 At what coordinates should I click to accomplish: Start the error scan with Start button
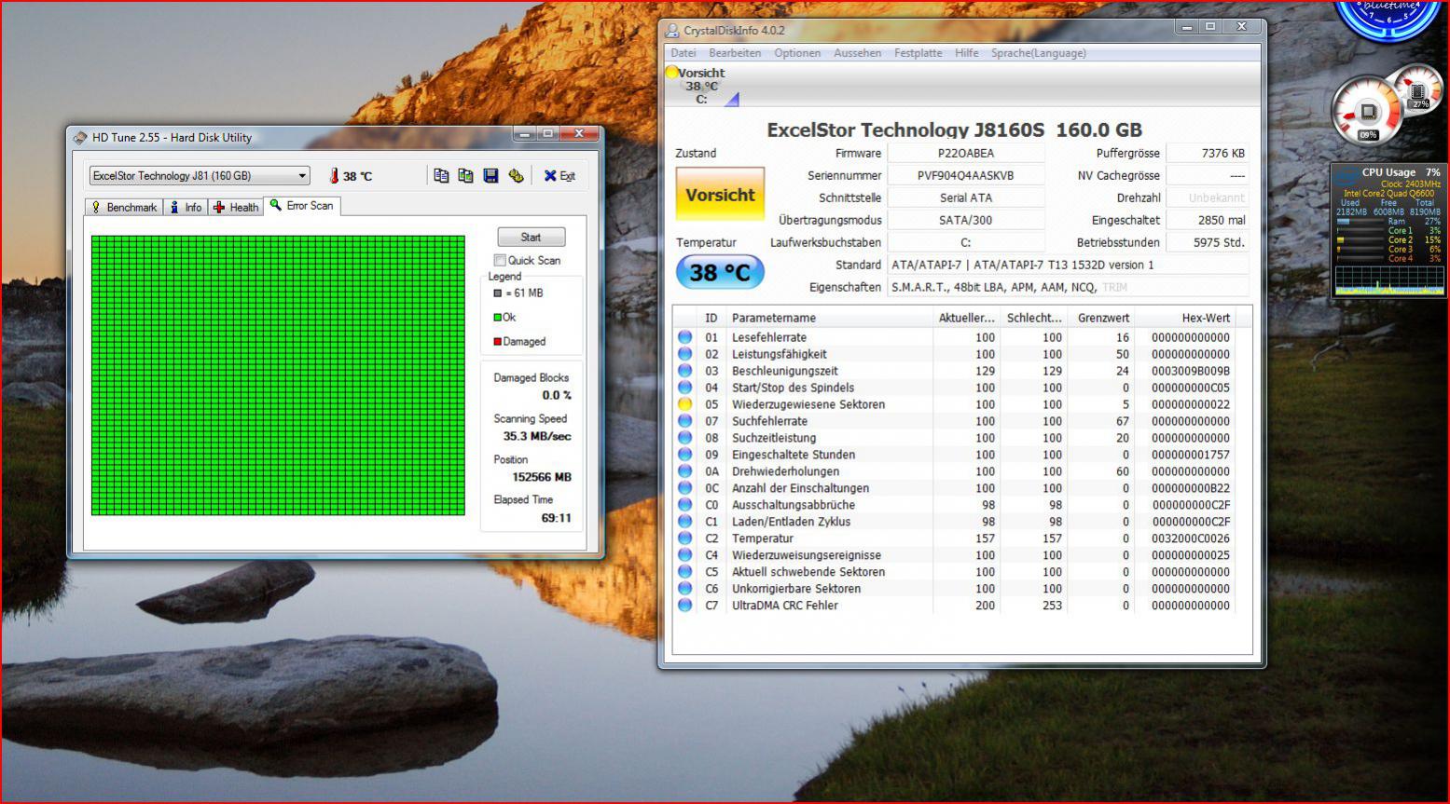(531, 237)
